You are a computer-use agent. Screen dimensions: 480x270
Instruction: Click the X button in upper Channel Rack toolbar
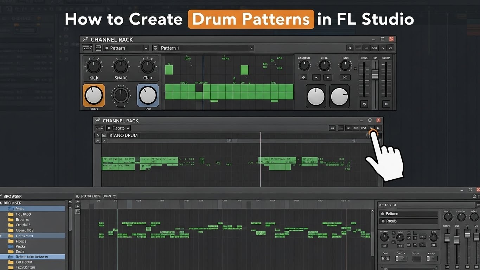(350, 48)
